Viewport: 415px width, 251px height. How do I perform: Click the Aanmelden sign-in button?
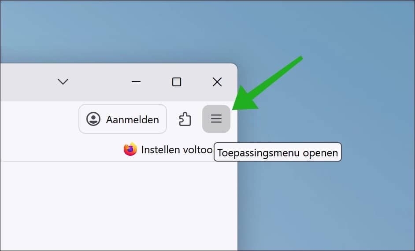click(122, 119)
